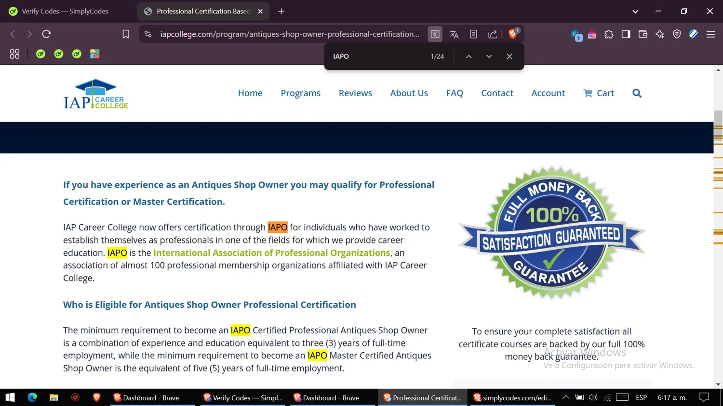
Task: Go to next IAPO find result
Action: click(489, 56)
